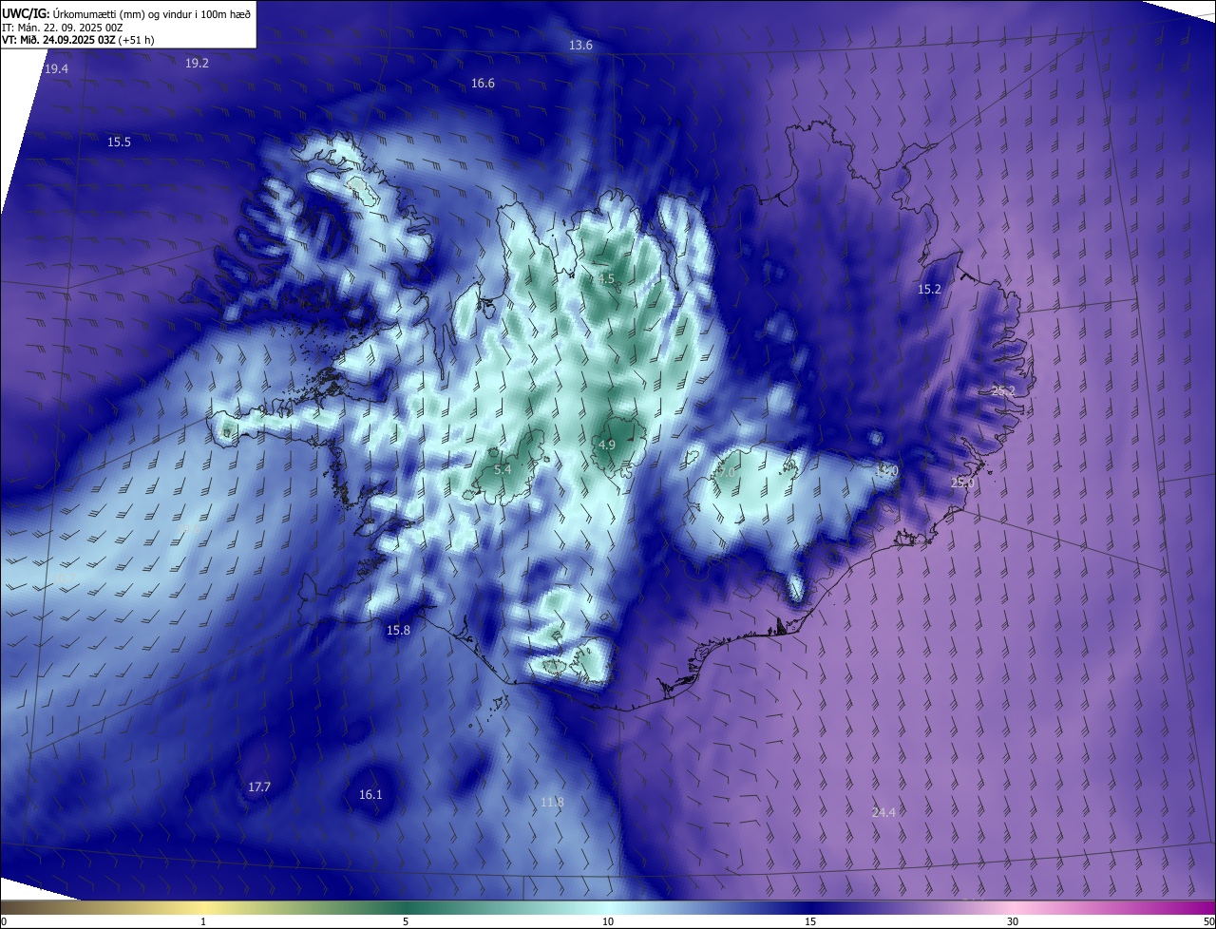The height and width of the screenshot is (929, 1216).
Task: Click the 1 tick on the color scale
Action: (x=203, y=921)
